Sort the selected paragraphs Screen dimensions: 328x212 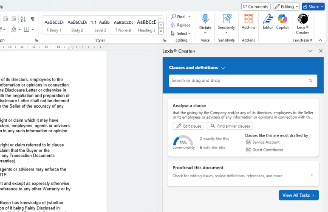pos(23,19)
